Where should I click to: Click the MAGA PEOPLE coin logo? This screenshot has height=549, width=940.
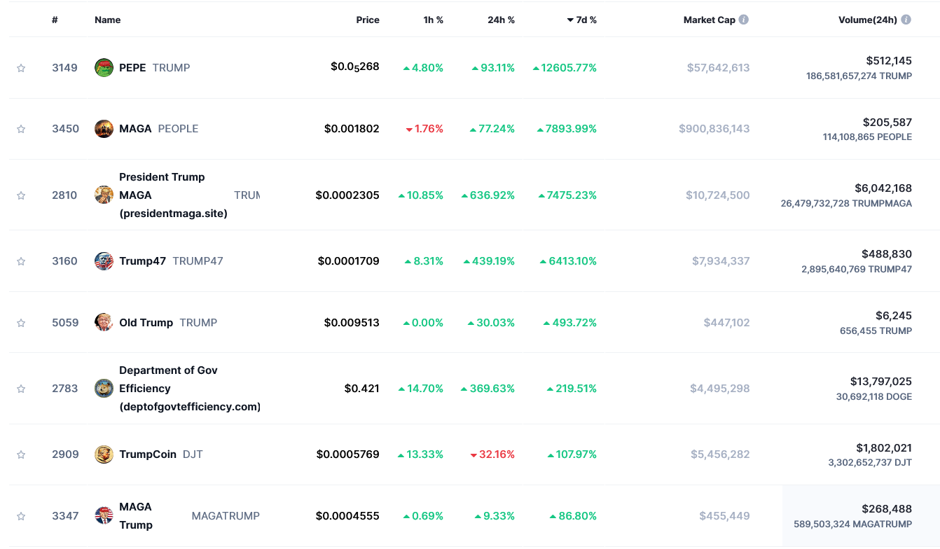104,129
